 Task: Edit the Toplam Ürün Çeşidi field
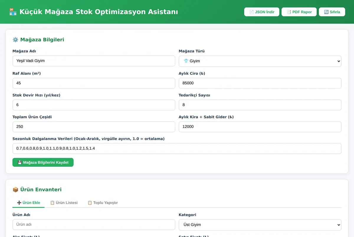(x=94, y=127)
